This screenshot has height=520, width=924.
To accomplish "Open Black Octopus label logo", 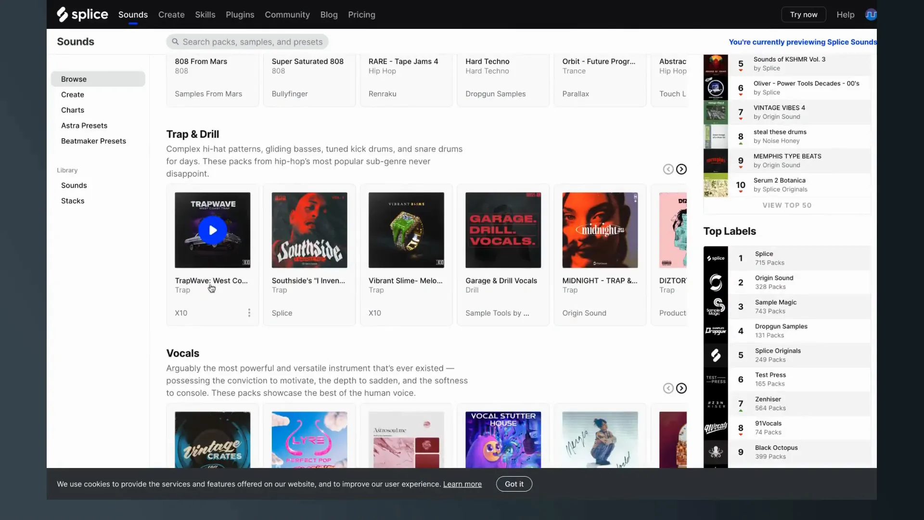I will coord(716,452).
